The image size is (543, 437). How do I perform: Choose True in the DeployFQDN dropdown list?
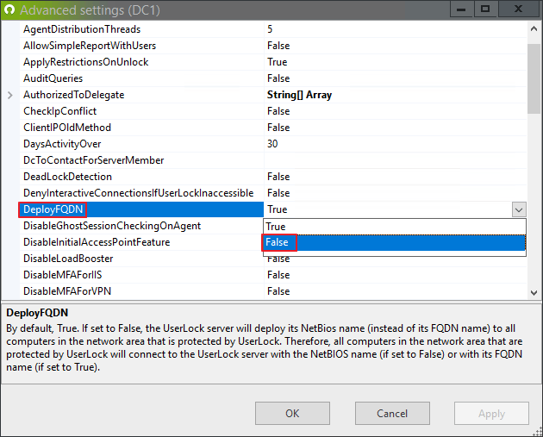tap(395, 227)
